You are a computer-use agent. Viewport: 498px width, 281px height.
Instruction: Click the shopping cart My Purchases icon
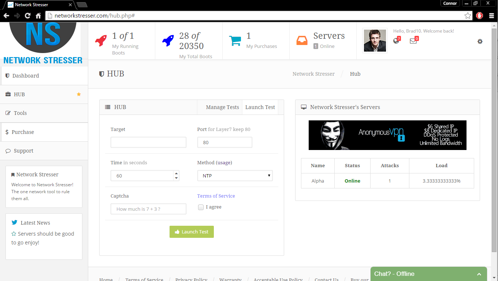[x=235, y=41]
